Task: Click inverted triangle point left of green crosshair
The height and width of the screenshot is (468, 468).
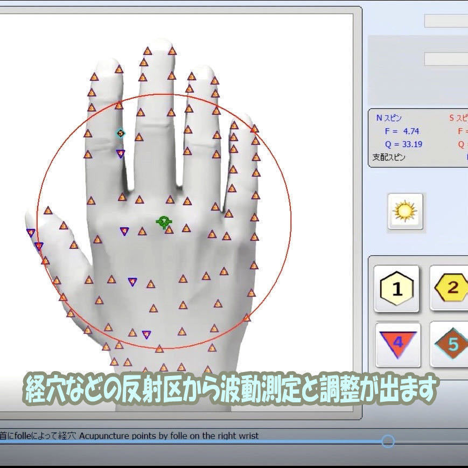Action: pos(124,231)
